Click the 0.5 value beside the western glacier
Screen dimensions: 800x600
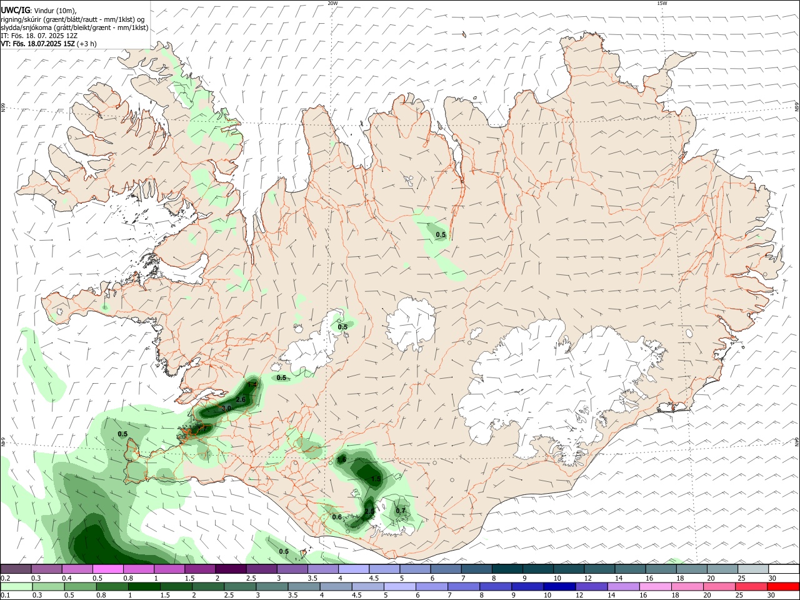click(342, 327)
